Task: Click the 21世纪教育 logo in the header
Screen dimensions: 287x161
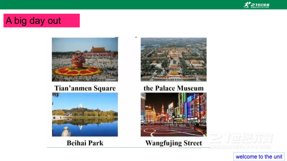Action: point(256,5)
